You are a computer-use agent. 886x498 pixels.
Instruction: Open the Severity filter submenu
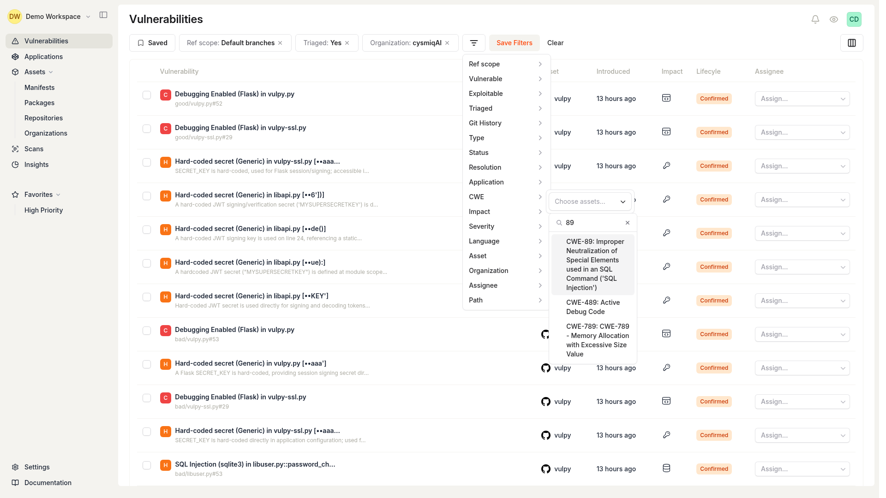pos(505,226)
